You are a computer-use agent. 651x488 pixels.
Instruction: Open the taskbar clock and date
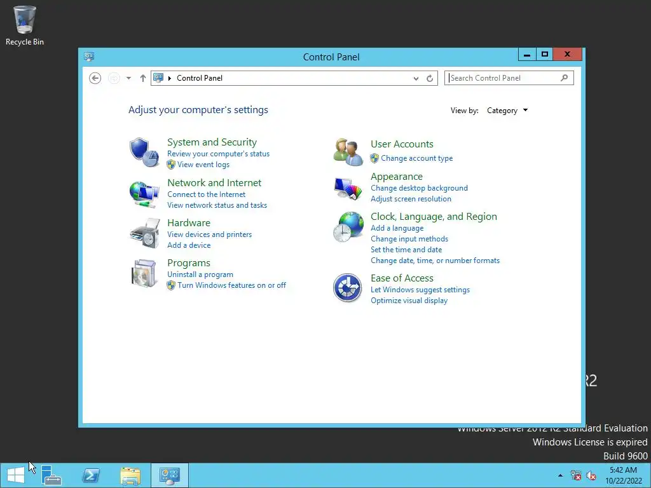pyautogui.click(x=624, y=475)
